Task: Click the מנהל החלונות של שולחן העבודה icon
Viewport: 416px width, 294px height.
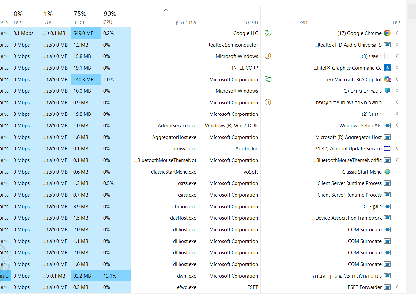Action: [387, 276]
